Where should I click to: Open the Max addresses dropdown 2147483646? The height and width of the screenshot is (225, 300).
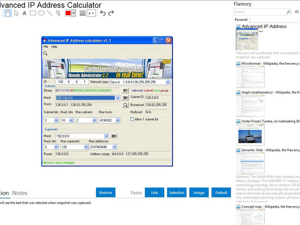pos(114,147)
